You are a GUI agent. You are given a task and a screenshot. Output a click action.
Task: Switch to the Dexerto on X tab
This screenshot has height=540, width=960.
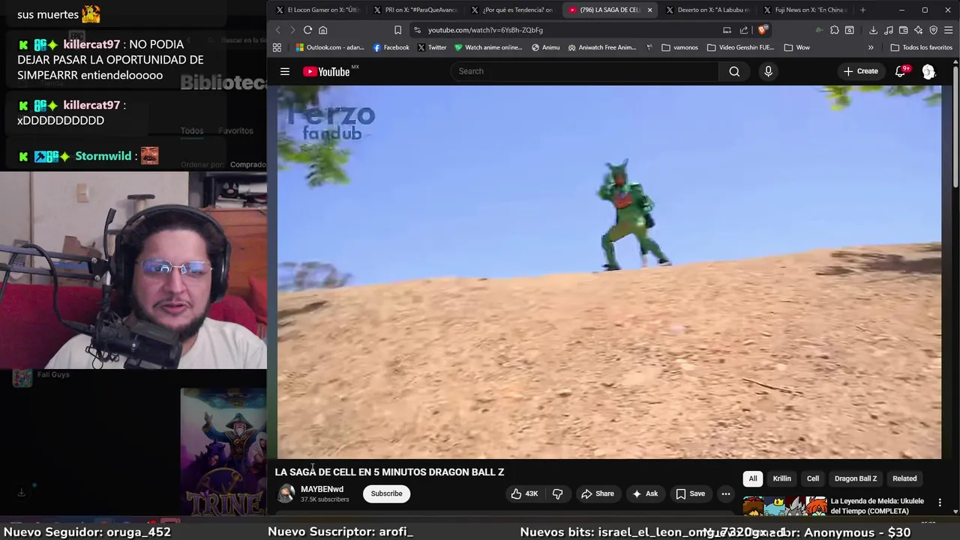pyautogui.click(x=709, y=10)
